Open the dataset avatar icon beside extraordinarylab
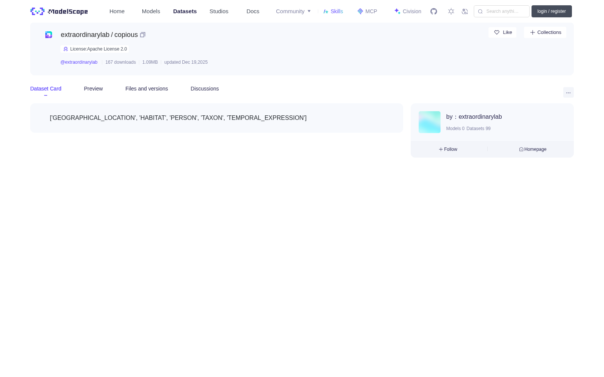The width and height of the screenshot is (604, 377). (x=49, y=35)
